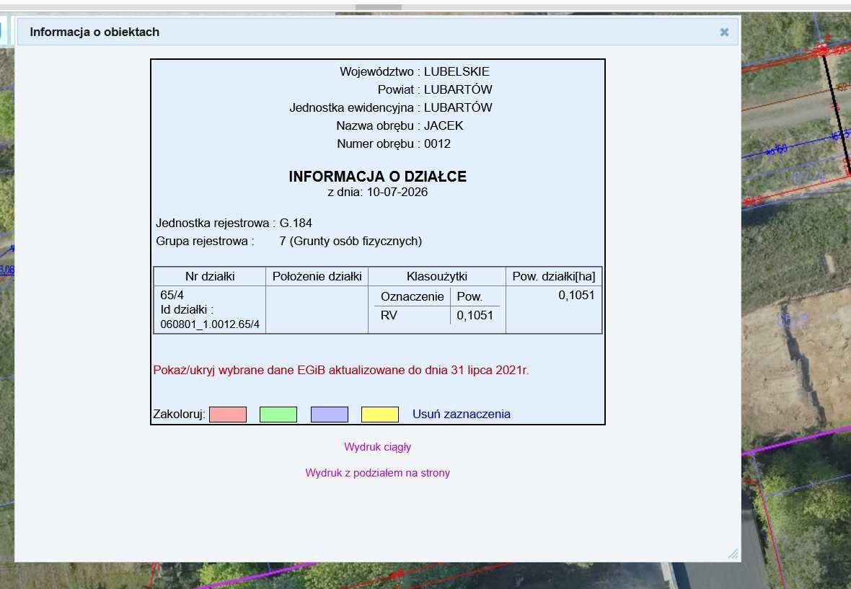Choose the lavender blue Zakoloruj swatch
851x589 pixels.
point(330,415)
